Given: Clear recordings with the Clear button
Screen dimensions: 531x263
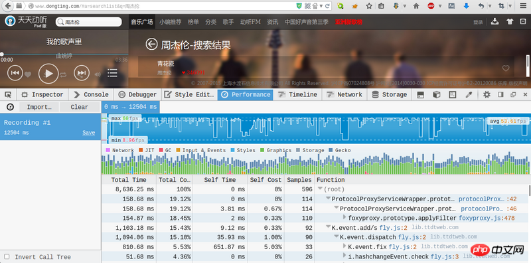Looking at the screenshot, I should [x=79, y=107].
